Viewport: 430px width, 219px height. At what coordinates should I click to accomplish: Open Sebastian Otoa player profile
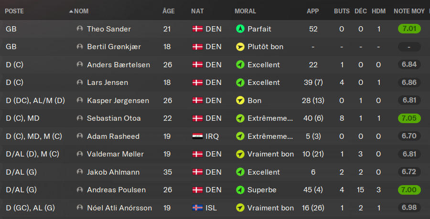pos(113,118)
